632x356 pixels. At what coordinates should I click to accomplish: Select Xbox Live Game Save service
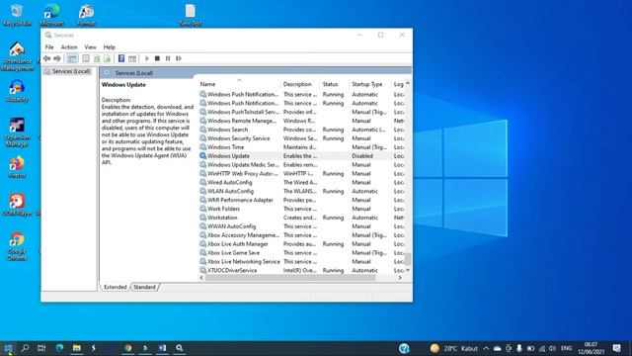click(x=302, y=253)
